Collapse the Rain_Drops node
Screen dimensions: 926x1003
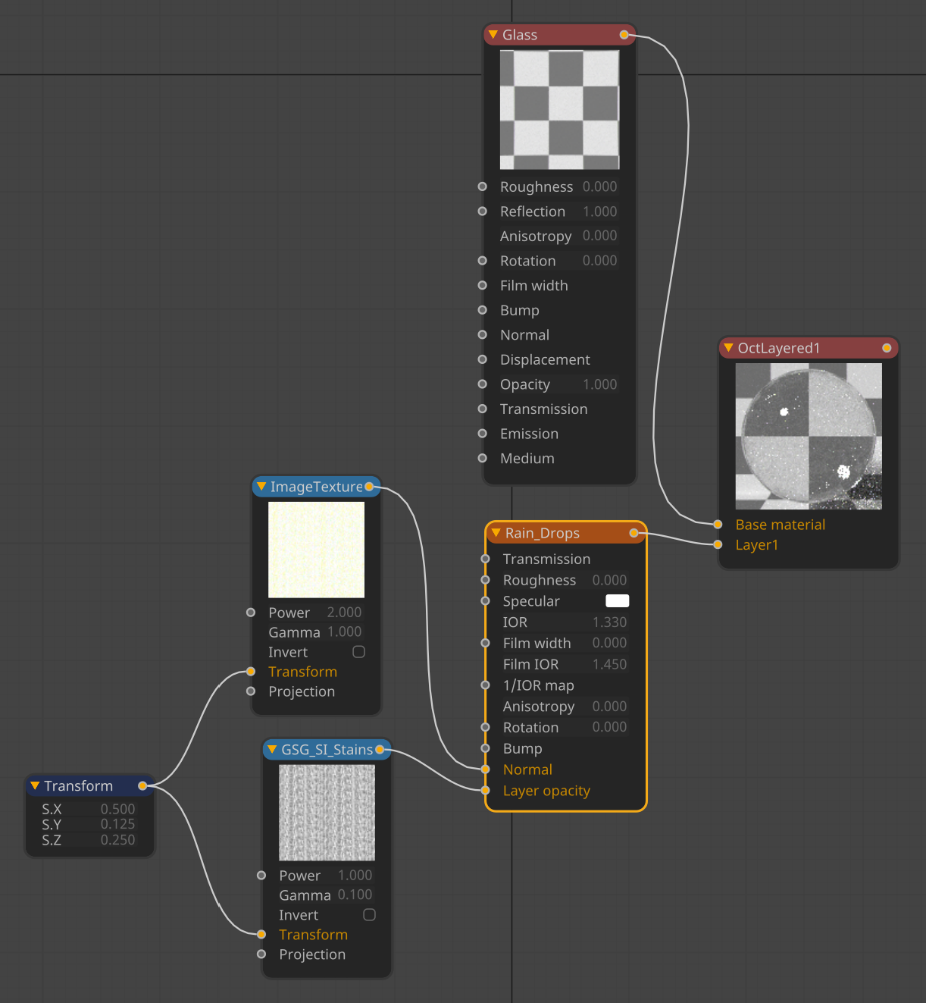[496, 533]
